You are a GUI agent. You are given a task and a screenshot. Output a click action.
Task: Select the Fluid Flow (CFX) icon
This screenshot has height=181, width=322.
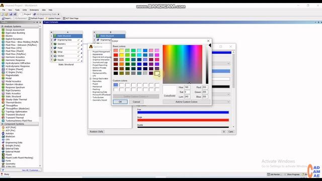click(x=3, y=48)
